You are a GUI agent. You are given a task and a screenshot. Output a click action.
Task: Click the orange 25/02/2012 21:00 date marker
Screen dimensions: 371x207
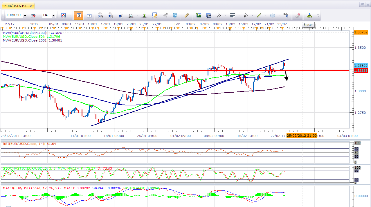[x=302, y=136]
